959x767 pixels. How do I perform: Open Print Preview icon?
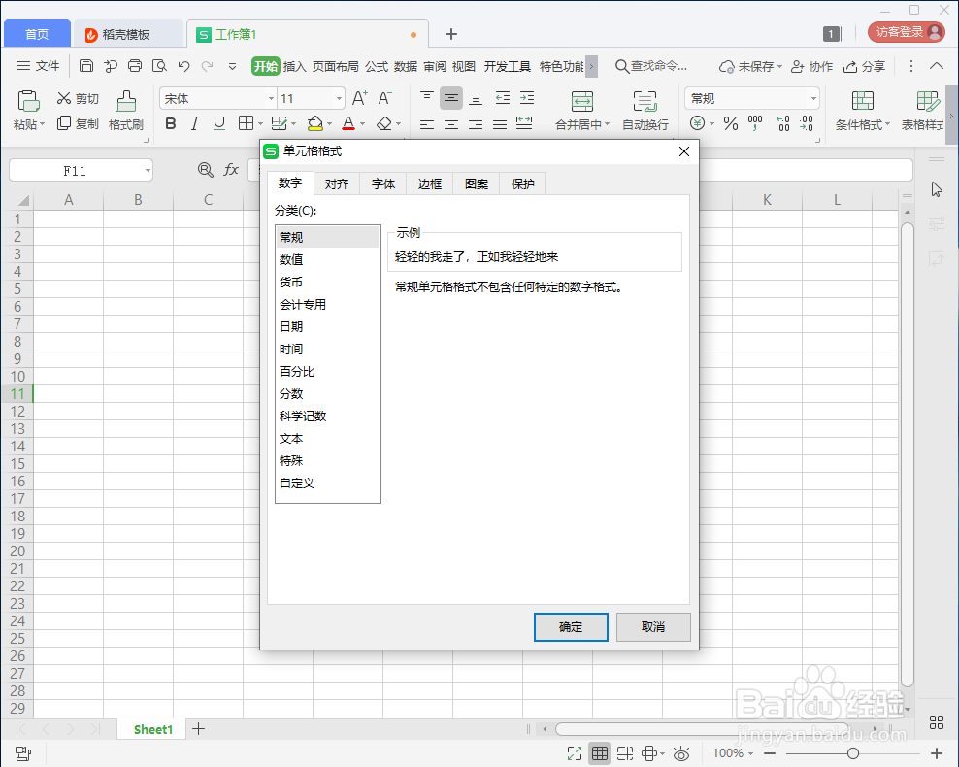[159, 65]
